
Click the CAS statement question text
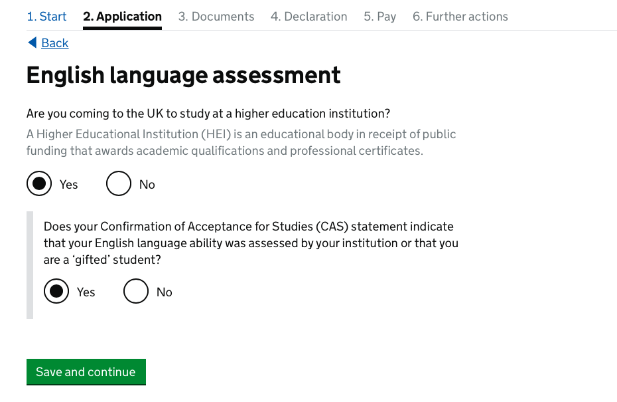click(251, 243)
